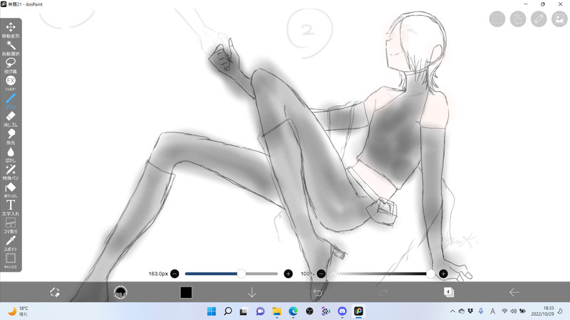Image resolution: width=570 pixels, height=320 pixels.
Task: Select the Eyedropper tool
Action: (11, 243)
